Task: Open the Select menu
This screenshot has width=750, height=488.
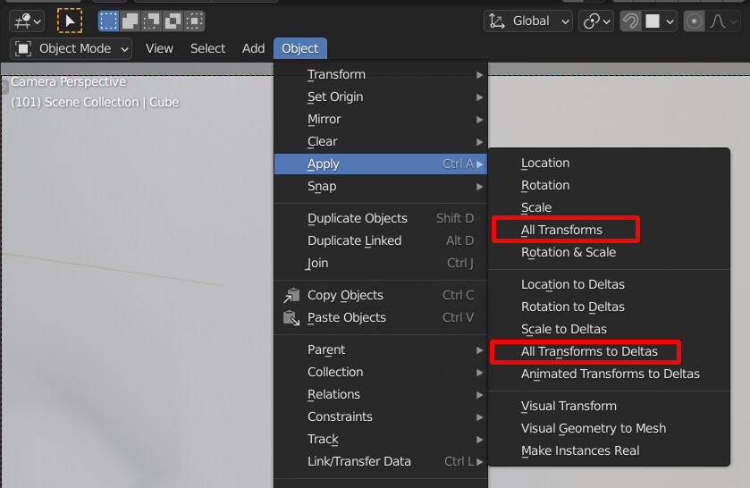Action: click(x=207, y=49)
